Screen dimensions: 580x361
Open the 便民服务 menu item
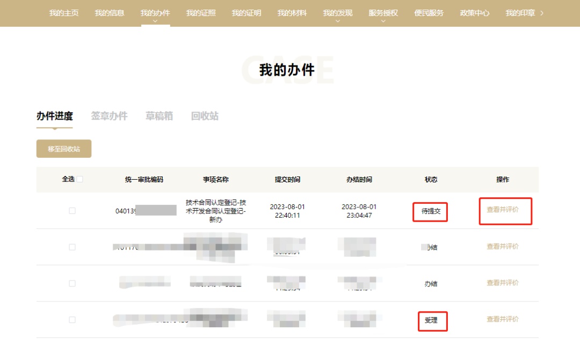coord(429,13)
